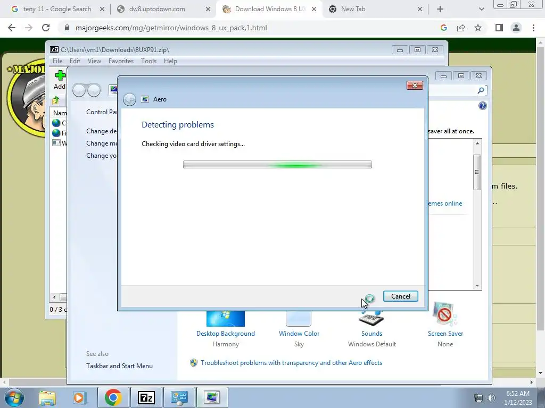
Task: Open Windows Explorer from taskbar
Action: (47, 397)
